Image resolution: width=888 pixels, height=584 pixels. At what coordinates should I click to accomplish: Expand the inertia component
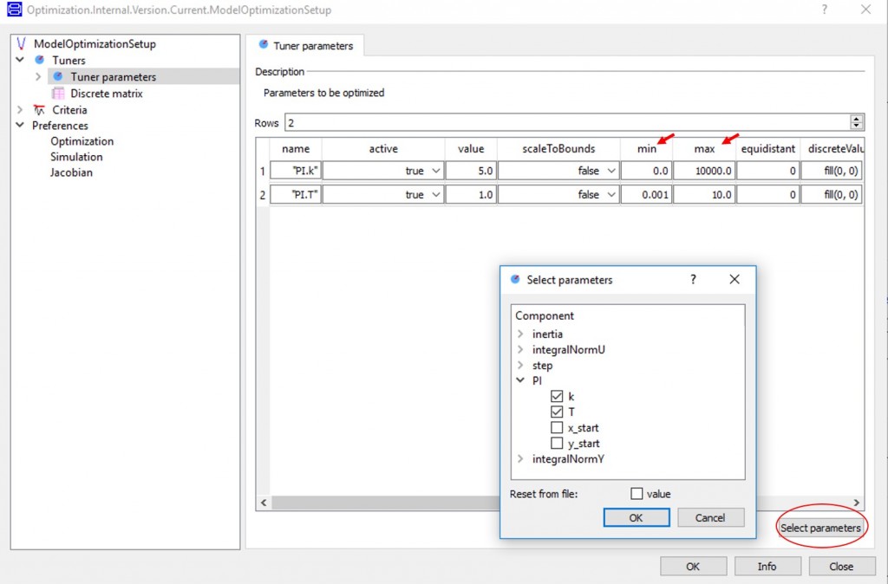(520, 334)
